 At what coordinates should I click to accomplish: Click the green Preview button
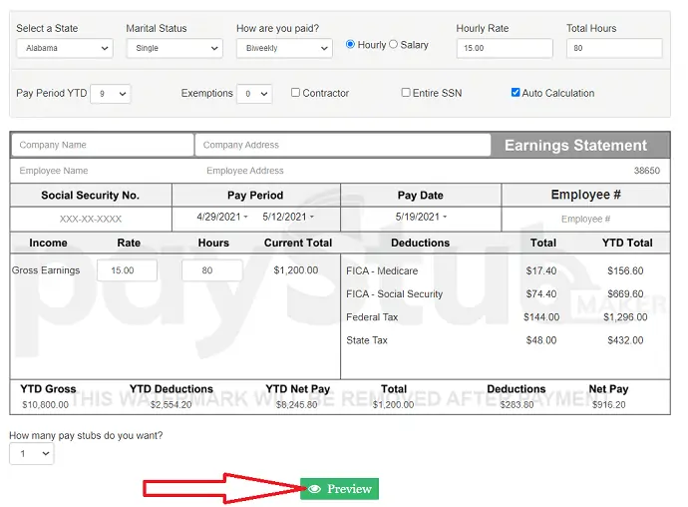[339, 489]
